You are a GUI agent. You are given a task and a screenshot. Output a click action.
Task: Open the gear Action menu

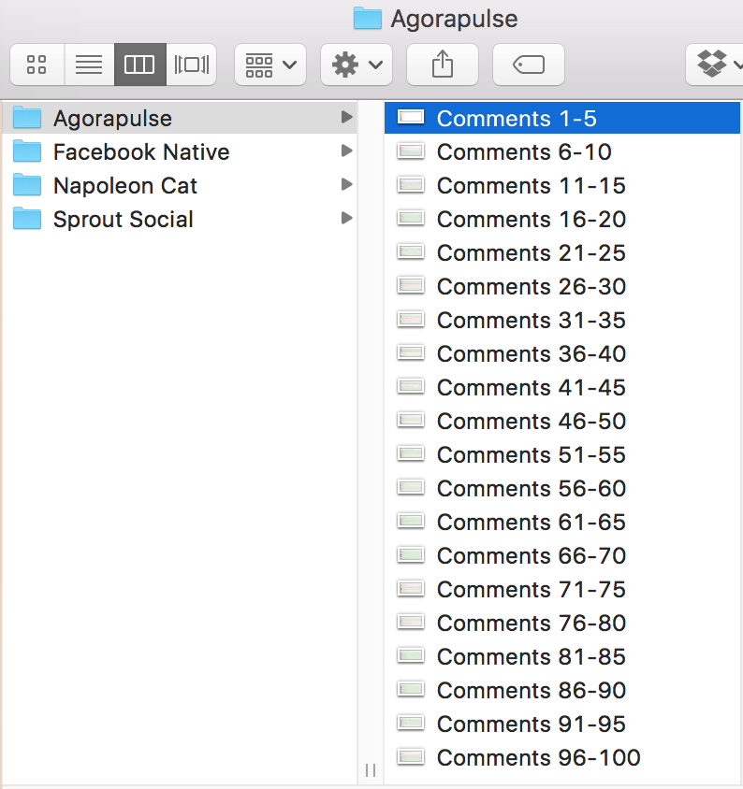tap(356, 65)
